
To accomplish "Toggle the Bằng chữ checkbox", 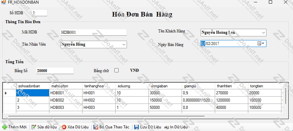I will click(x=116, y=70).
